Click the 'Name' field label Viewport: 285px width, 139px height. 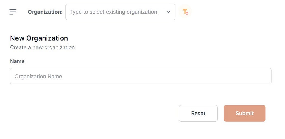pos(17,61)
